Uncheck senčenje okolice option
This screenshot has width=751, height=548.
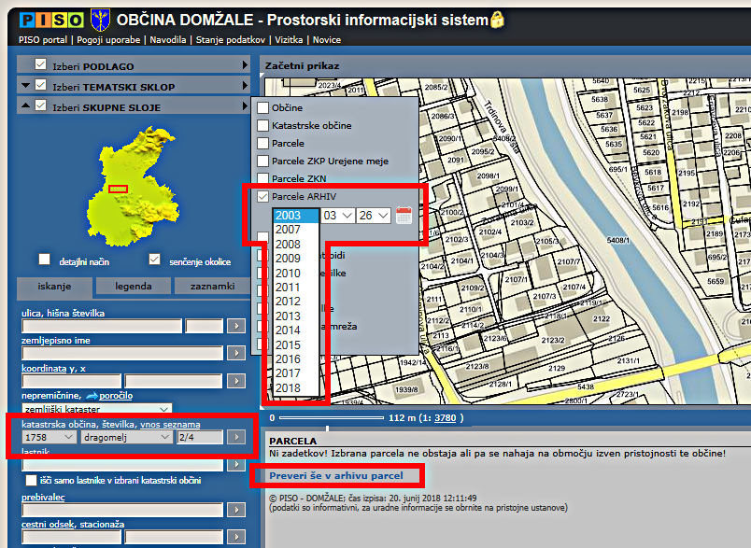pos(155,260)
